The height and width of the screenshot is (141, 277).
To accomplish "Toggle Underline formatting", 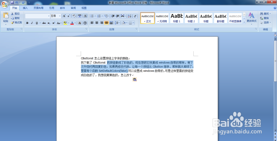I will [37, 23].
